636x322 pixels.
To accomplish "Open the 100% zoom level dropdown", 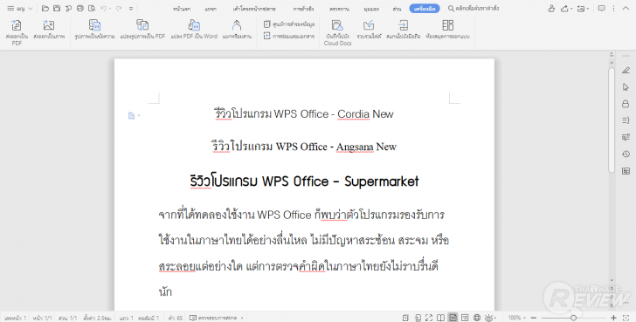I will click(517, 318).
